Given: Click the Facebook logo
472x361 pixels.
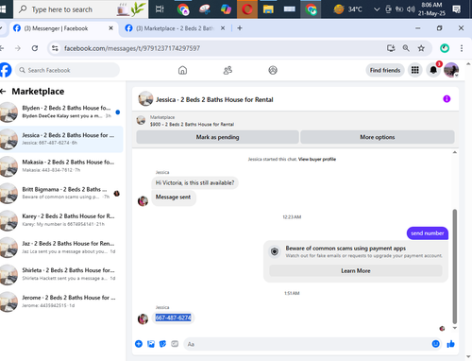Looking at the screenshot, I should pyautogui.click(x=6, y=70).
